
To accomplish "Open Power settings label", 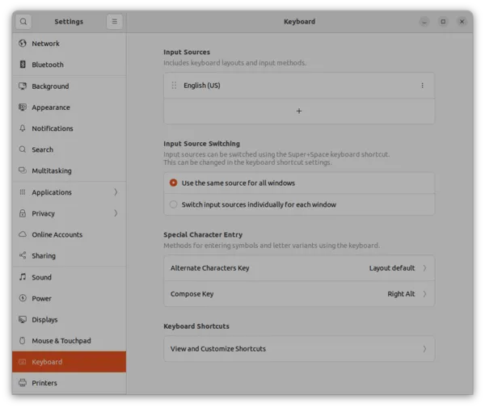I will pos(41,298).
